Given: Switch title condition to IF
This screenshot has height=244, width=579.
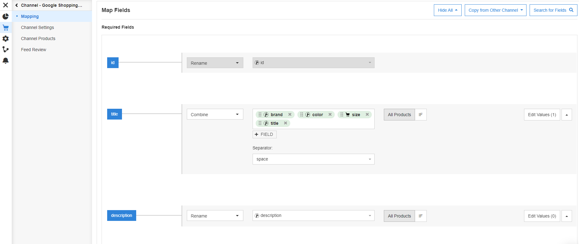Looking at the screenshot, I should tap(420, 115).
